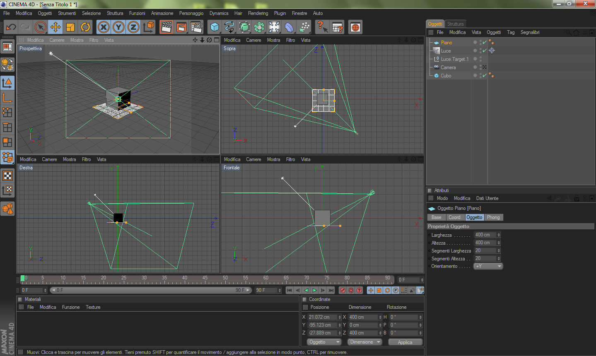
Task: Switch to the Phong tab
Action: pyautogui.click(x=493, y=217)
